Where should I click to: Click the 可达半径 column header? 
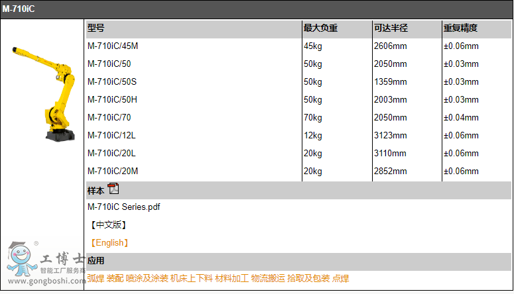391,28
